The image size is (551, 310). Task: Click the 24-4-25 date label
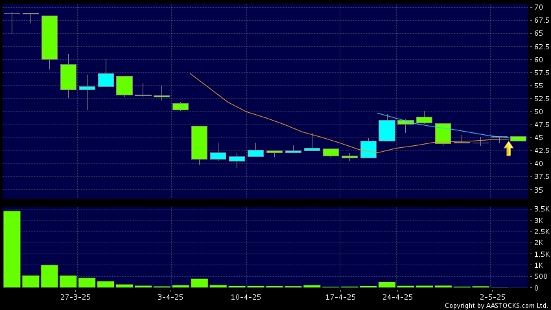pos(397,297)
